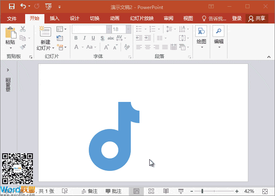The image size is (275, 196).
Task: Apply bulleted list
Action: 139,29
